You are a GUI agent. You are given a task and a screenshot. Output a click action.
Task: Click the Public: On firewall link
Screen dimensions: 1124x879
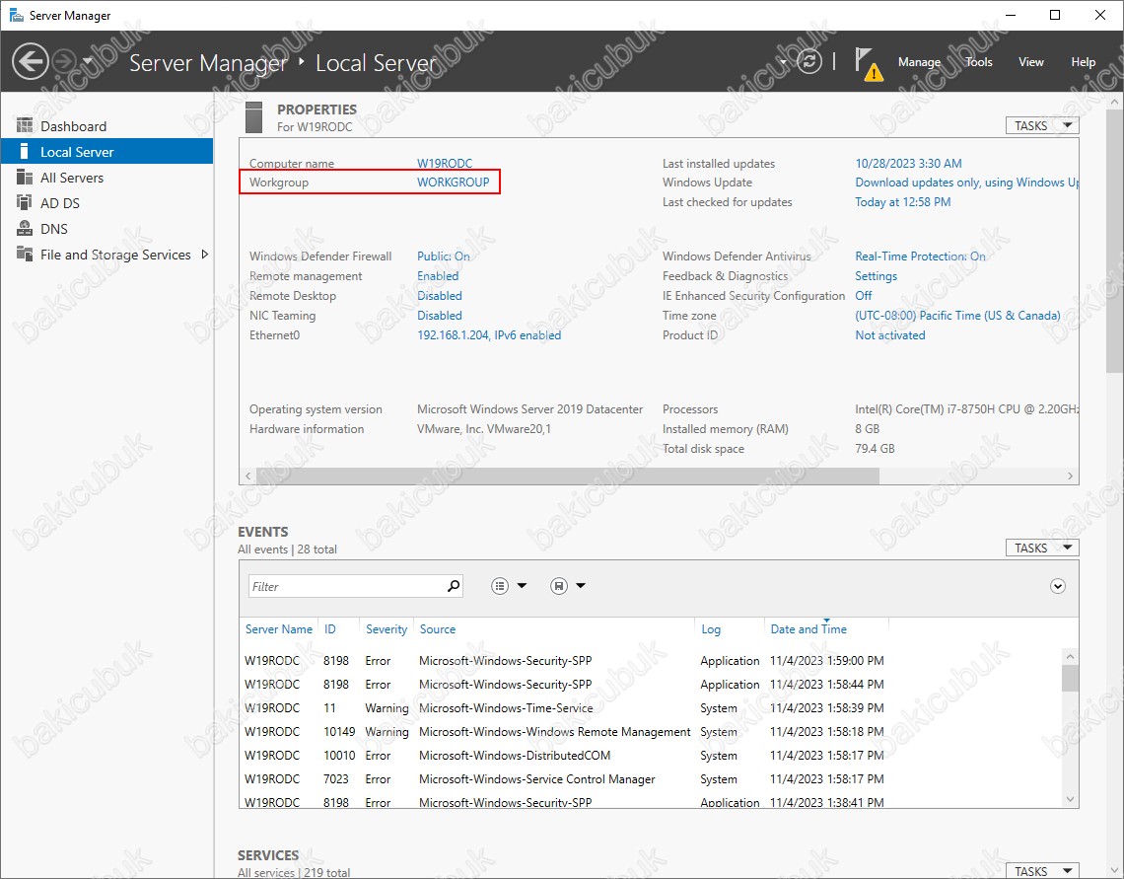(444, 256)
